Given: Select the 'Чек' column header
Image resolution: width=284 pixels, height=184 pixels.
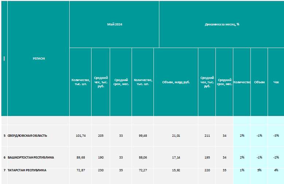Looking at the screenshot, I should tap(276, 82).
